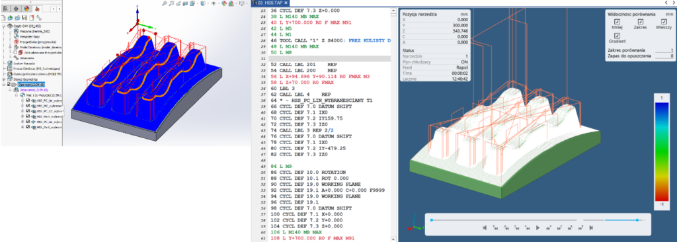The width and height of the screenshot is (677, 242).
Task: Click the save CAM part icon
Action: tap(24, 18)
